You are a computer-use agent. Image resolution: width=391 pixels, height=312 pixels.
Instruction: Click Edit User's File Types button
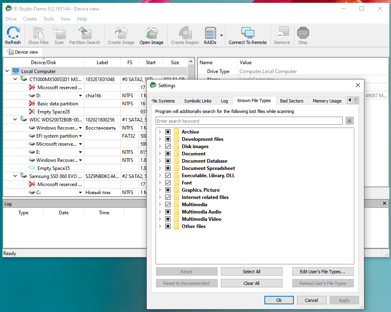[322, 271]
